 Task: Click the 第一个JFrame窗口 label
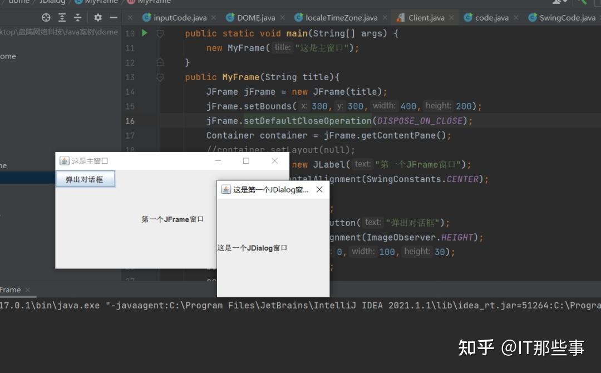(173, 219)
